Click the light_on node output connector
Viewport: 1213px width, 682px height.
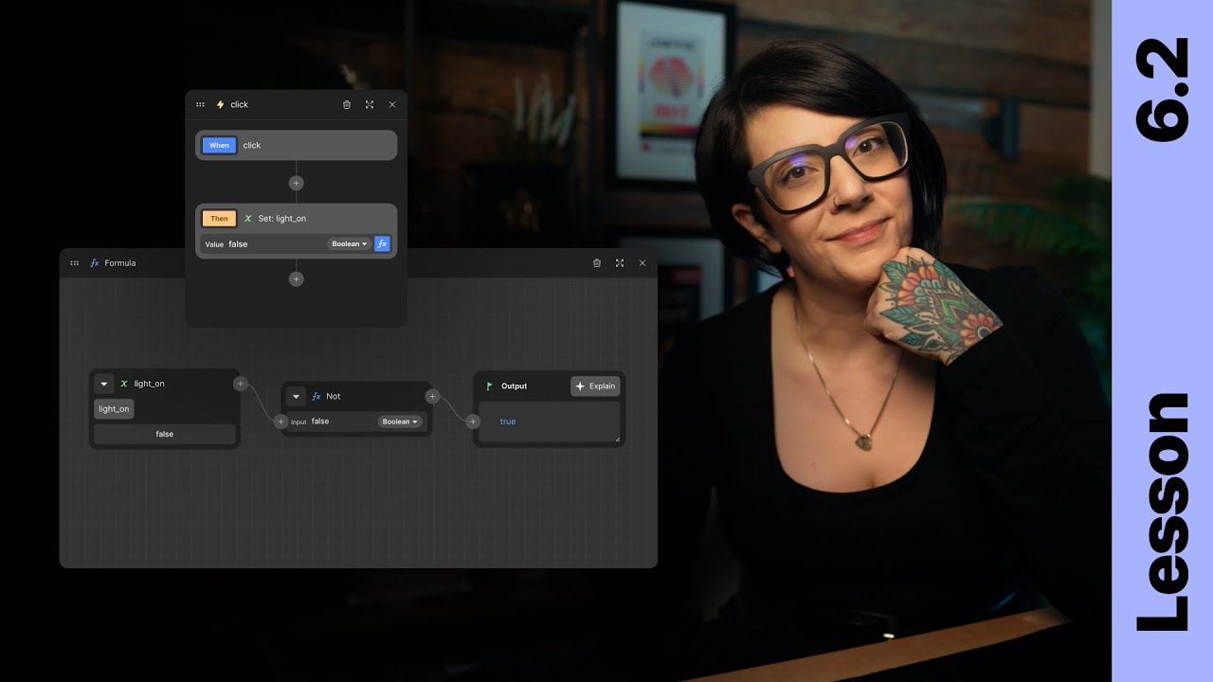tap(241, 384)
